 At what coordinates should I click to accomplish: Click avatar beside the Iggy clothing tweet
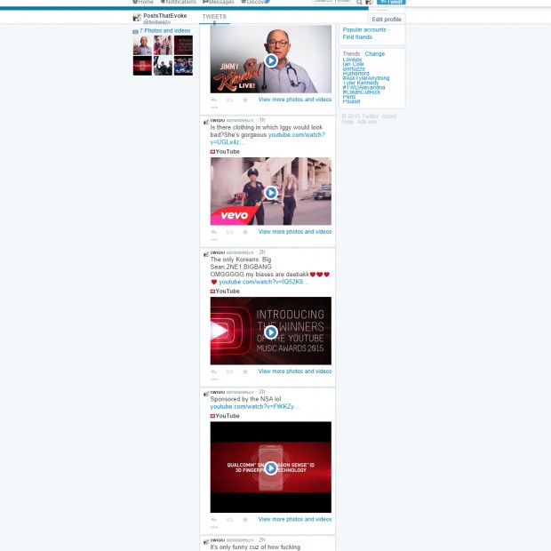(206, 123)
